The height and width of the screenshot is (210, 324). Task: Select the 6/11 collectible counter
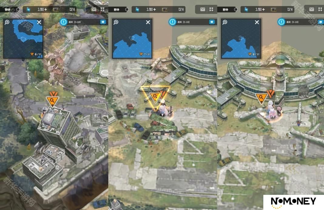pyautogui.click(x=36, y=54)
